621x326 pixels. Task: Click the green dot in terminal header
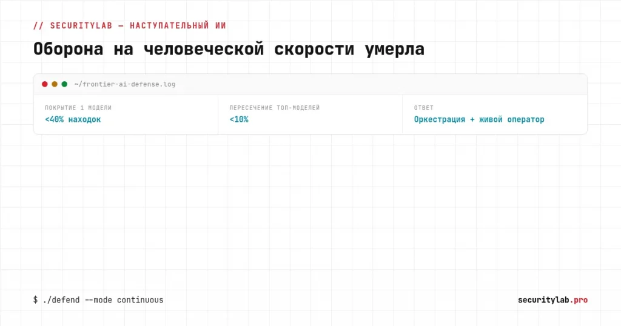tap(64, 84)
